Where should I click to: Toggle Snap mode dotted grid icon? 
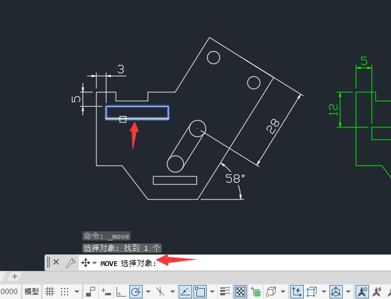tap(65, 291)
